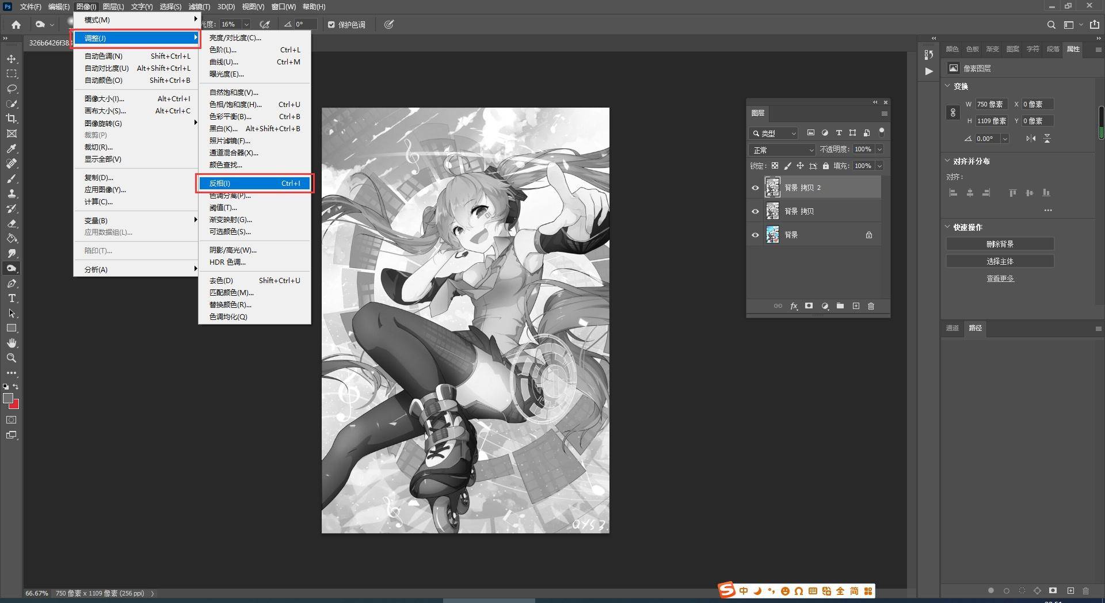This screenshot has width=1105, height=603.
Task: Click the width field 750 像素
Action: tap(991, 104)
